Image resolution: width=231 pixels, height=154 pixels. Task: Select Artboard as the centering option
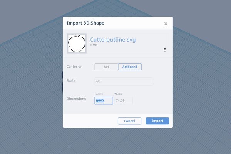tap(130, 67)
